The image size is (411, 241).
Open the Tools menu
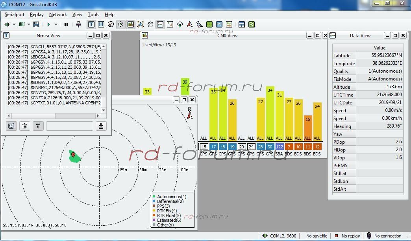point(93,15)
